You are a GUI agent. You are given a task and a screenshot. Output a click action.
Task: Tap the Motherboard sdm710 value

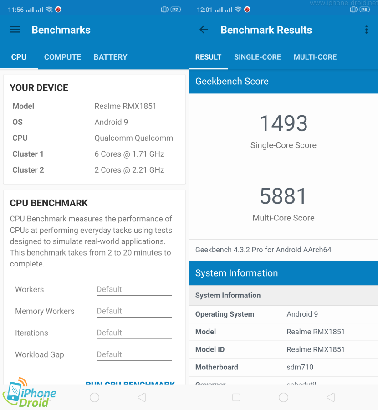tap(300, 367)
